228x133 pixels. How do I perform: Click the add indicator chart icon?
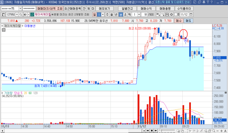point(158,14)
